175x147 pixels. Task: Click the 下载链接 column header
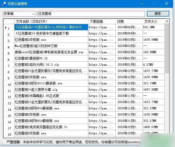pos(102,21)
